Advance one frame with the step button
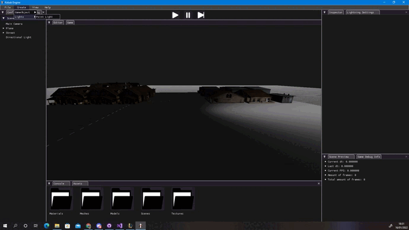The image size is (409, 230). pos(200,15)
